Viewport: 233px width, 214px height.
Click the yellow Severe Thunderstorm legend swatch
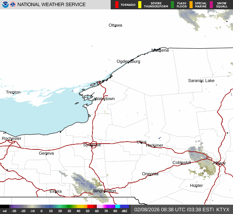[x=141, y=5]
